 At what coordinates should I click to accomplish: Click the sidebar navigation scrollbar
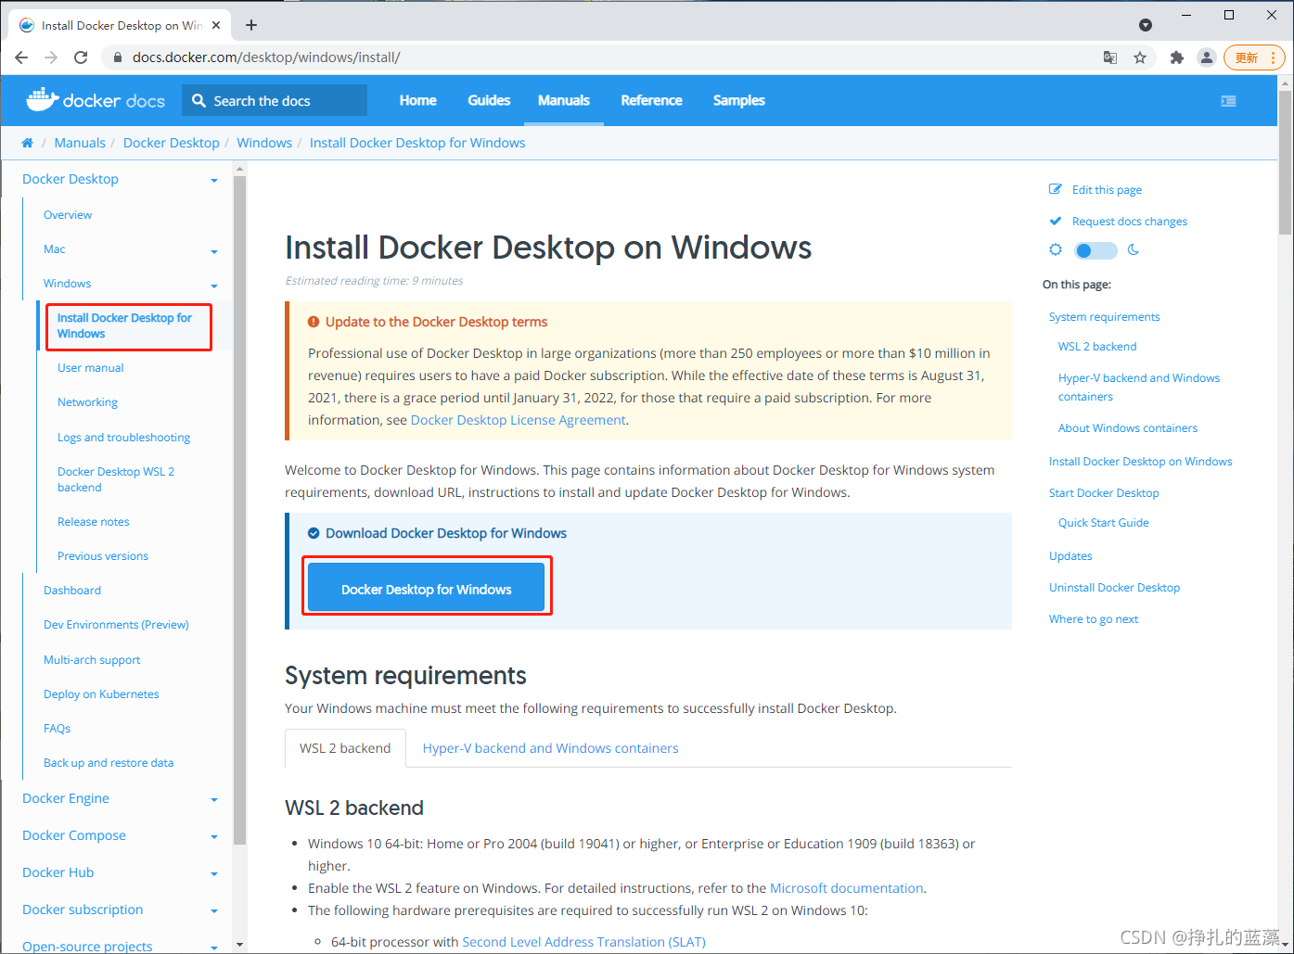pyautogui.click(x=239, y=510)
